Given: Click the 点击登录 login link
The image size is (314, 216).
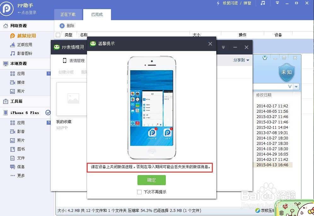Looking at the screenshot, I should click(27, 12).
